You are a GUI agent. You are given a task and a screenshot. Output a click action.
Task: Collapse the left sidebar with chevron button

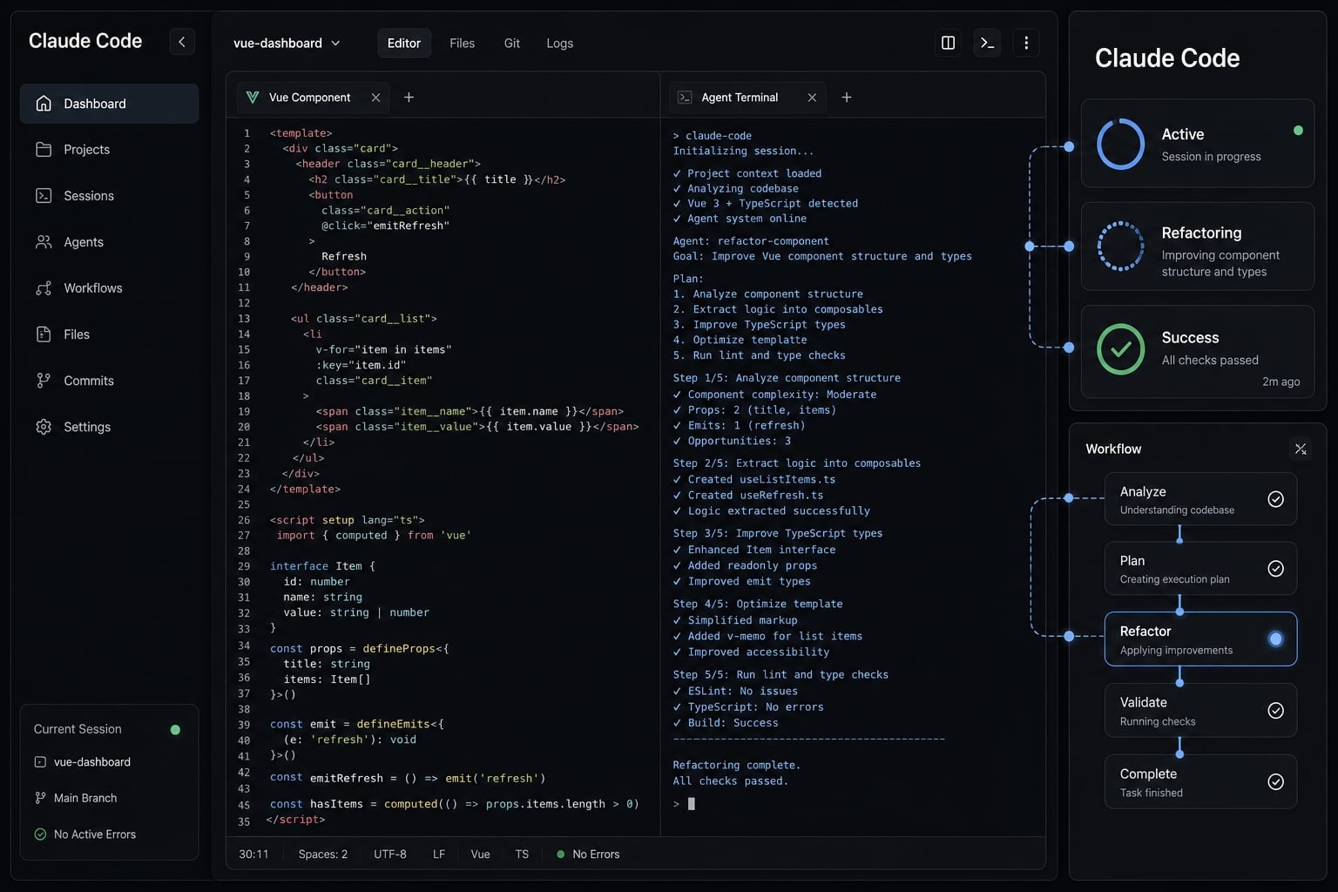coord(181,41)
